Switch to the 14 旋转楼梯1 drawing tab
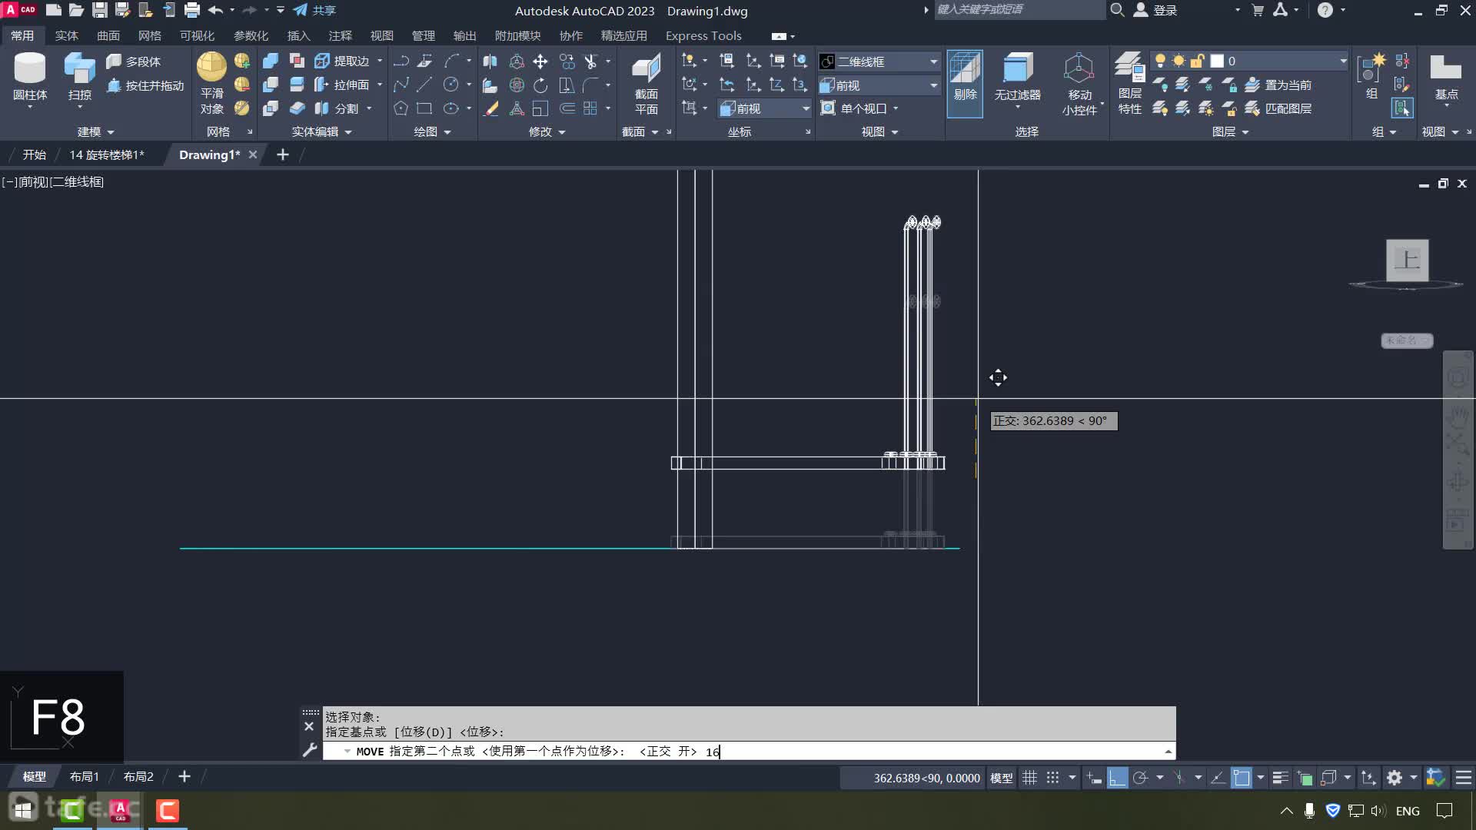 pyautogui.click(x=107, y=154)
